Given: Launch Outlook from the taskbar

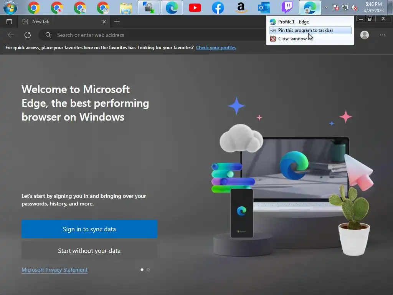Looking at the screenshot, I should [x=264, y=8].
